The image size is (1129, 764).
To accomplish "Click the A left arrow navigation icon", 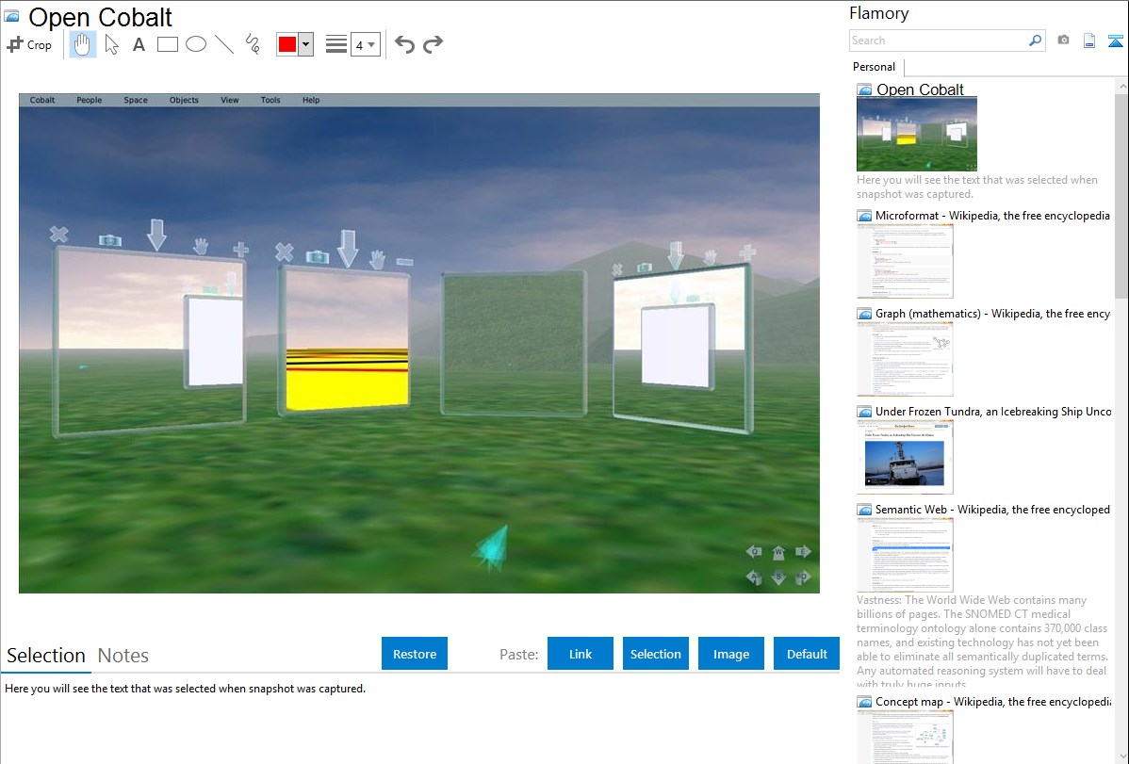I will pos(754,577).
